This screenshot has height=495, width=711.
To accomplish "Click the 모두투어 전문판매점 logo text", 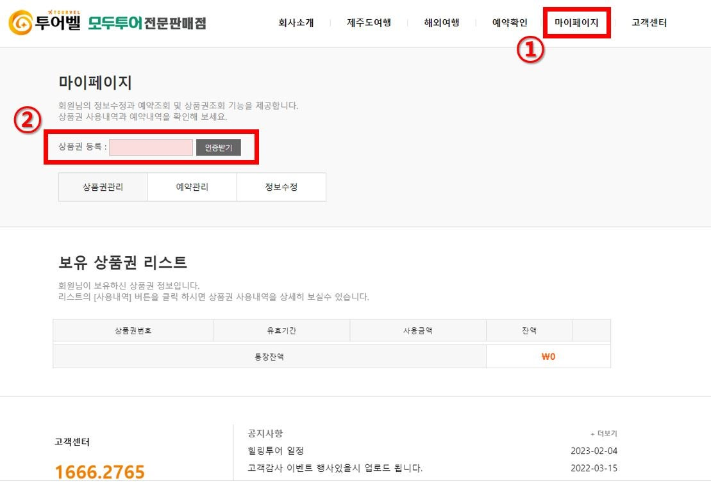I will [147, 22].
